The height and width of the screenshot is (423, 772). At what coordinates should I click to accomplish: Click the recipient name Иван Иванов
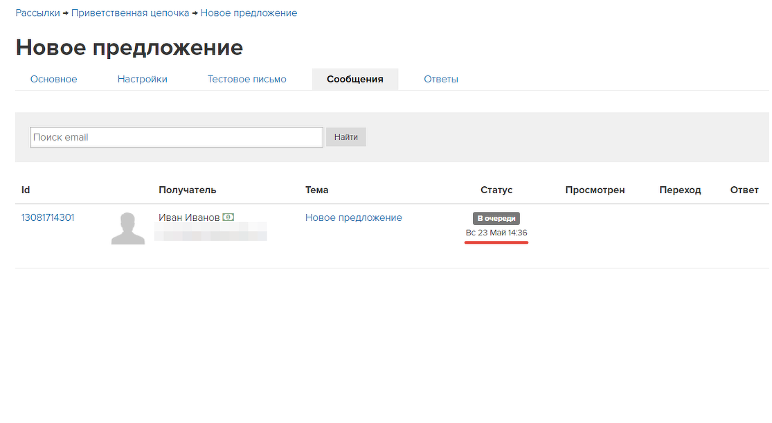[189, 217]
